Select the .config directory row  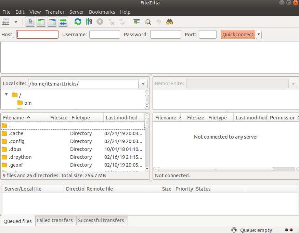(x=73, y=141)
